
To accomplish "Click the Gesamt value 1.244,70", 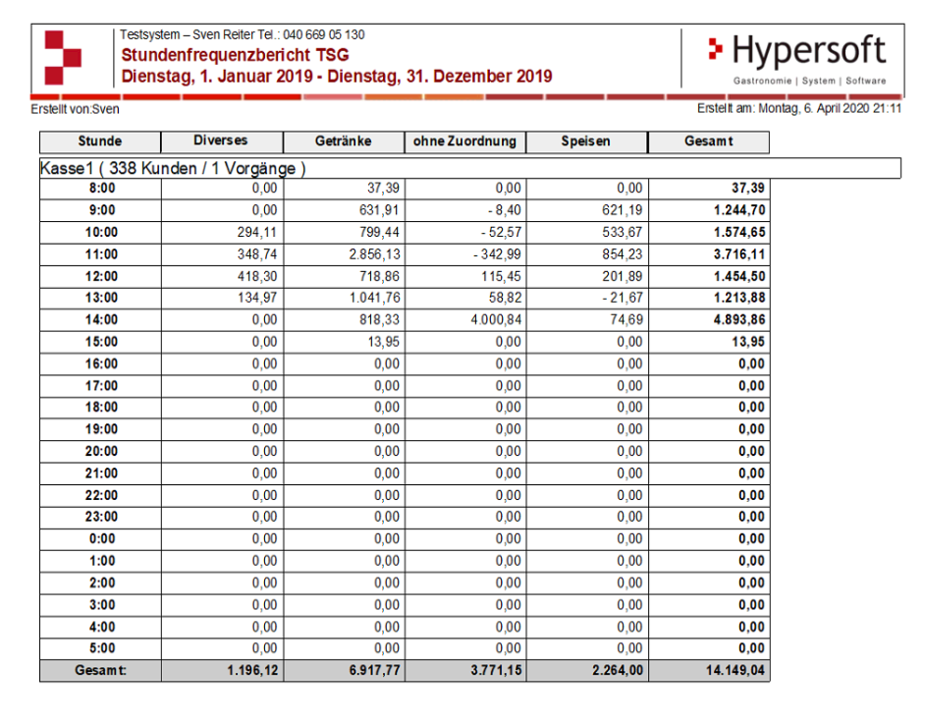I will [739, 210].
